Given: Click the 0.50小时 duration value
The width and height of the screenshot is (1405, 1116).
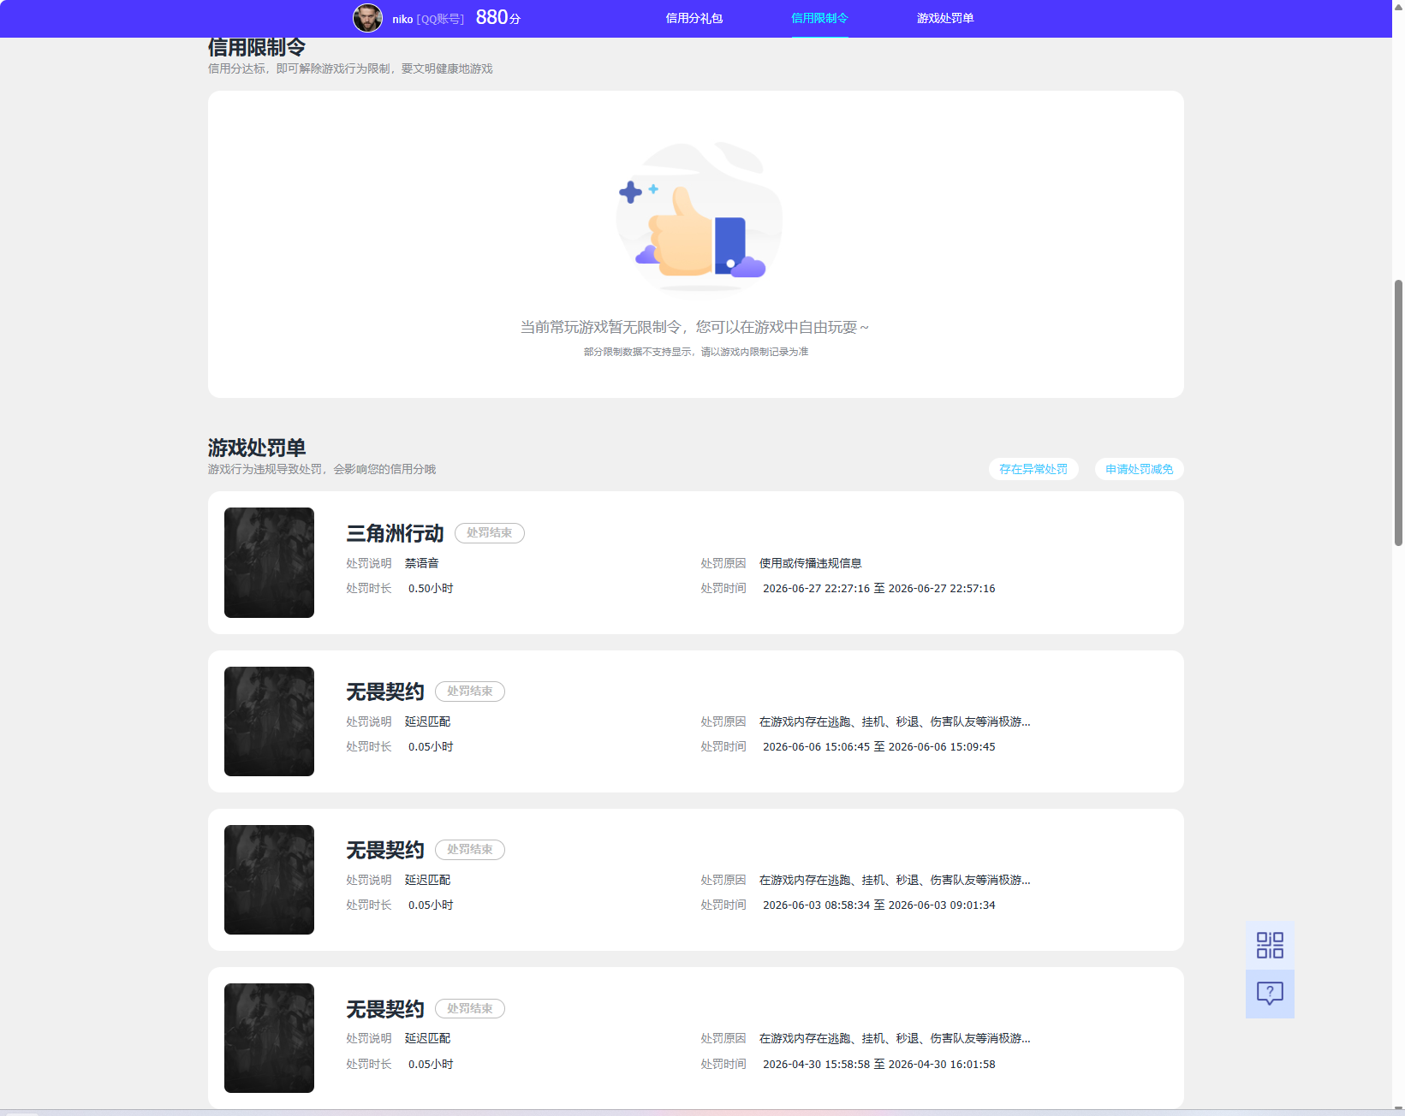Looking at the screenshot, I should point(431,589).
